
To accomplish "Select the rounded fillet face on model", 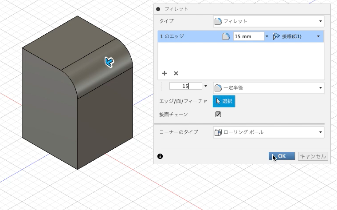I will pos(97,69).
